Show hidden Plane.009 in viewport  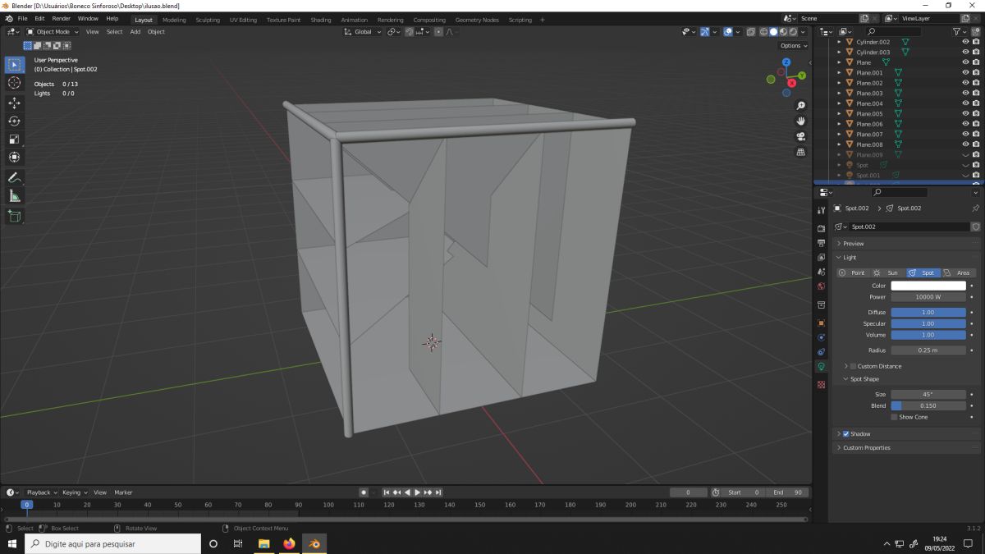tap(965, 154)
